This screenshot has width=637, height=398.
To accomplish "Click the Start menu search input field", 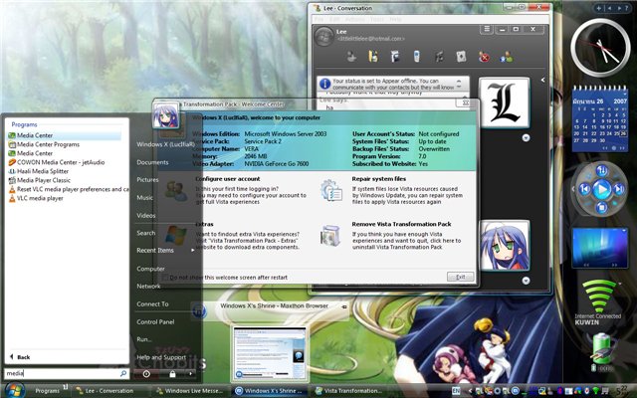I will (x=60, y=374).
